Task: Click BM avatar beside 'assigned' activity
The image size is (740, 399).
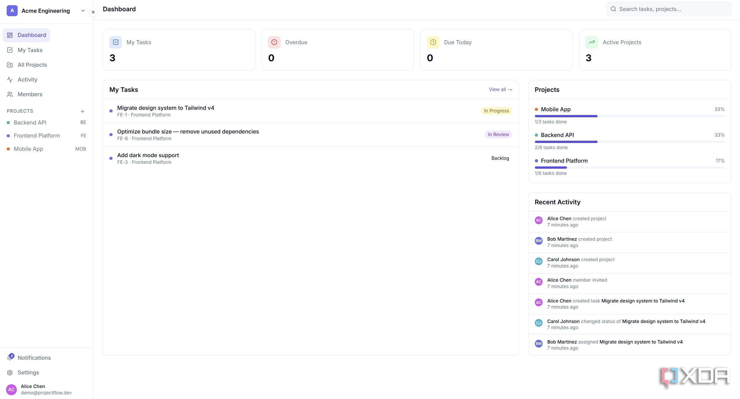Action: click(539, 344)
